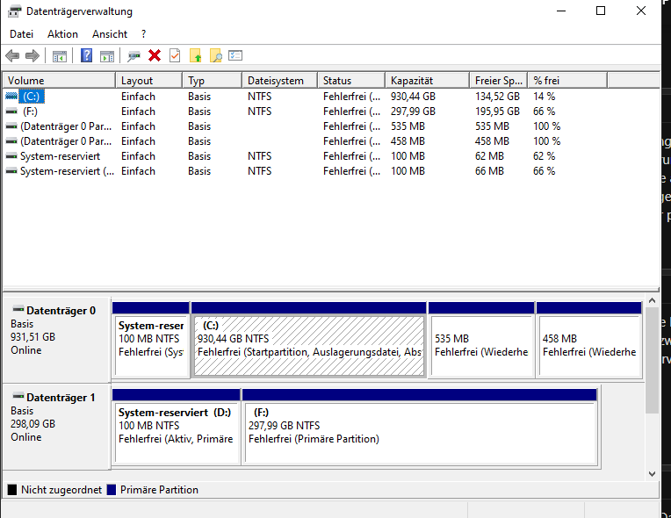Click the Datenträger 0 disk icon
This screenshot has height=518, width=671.
(x=18, y=309)
